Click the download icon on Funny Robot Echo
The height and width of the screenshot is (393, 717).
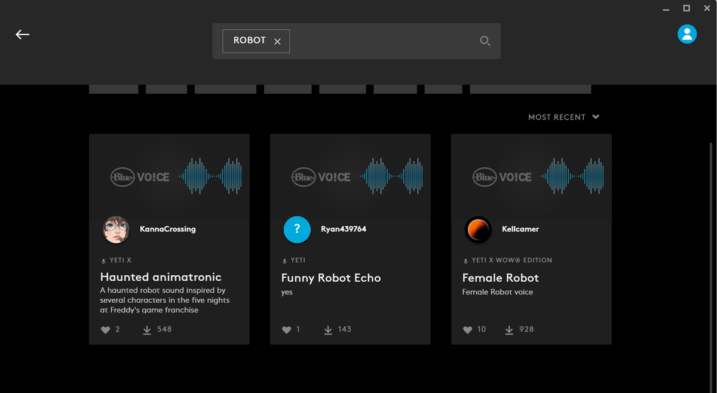[328, 329]
